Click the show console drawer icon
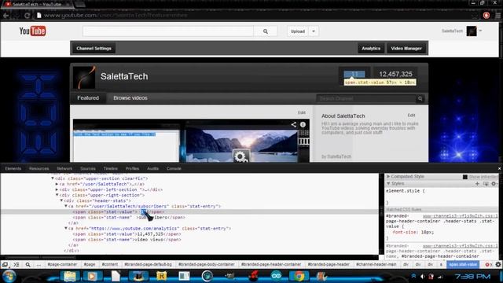The width and height of the screenshot is (503, 283). [x=17, y=264]
